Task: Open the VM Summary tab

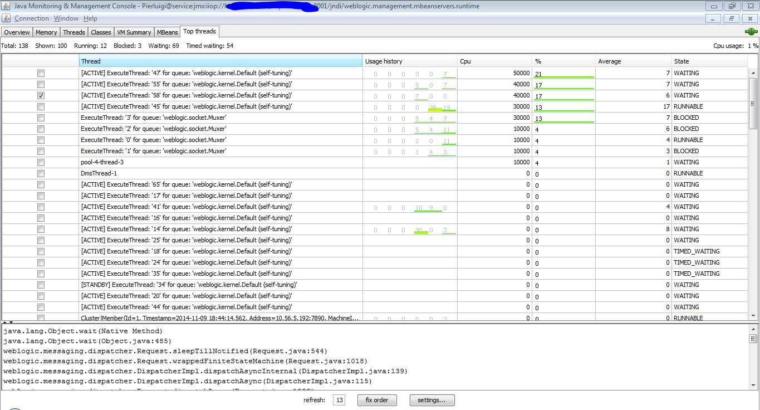Action: 134,32
